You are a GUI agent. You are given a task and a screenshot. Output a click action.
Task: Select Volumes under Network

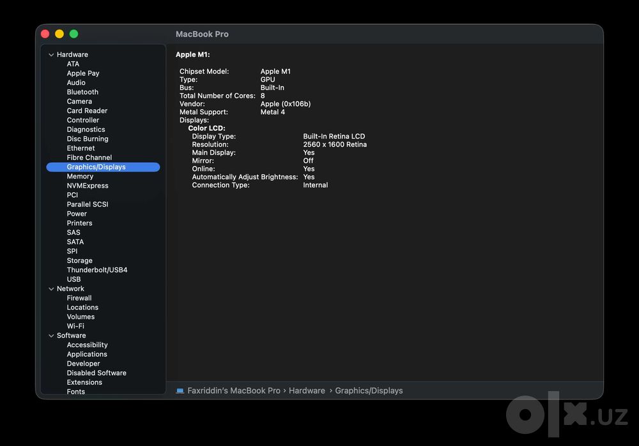pyautogui.click(x=81, y=316)
